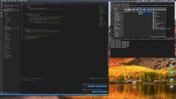Open the Edit menu
The image size is (176, 99).
click(12, 1)
